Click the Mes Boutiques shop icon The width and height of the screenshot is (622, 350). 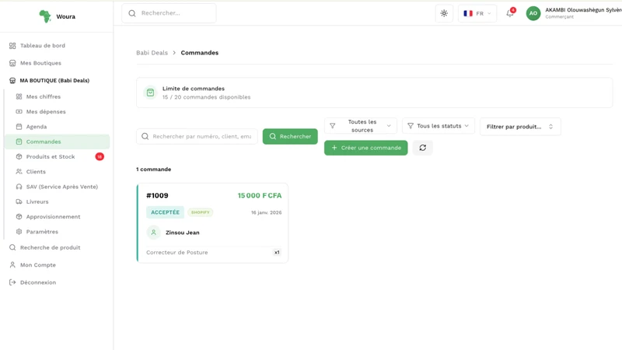[12, 63]
